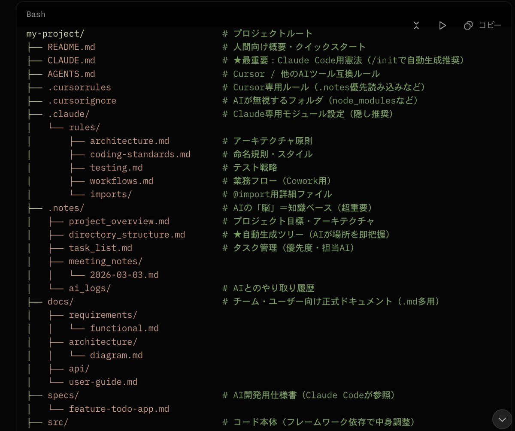Image resolution: width=515 pixels, height=431 pixels.
Task: Click the coding-standards.md entry
Action: pos(140,154)
